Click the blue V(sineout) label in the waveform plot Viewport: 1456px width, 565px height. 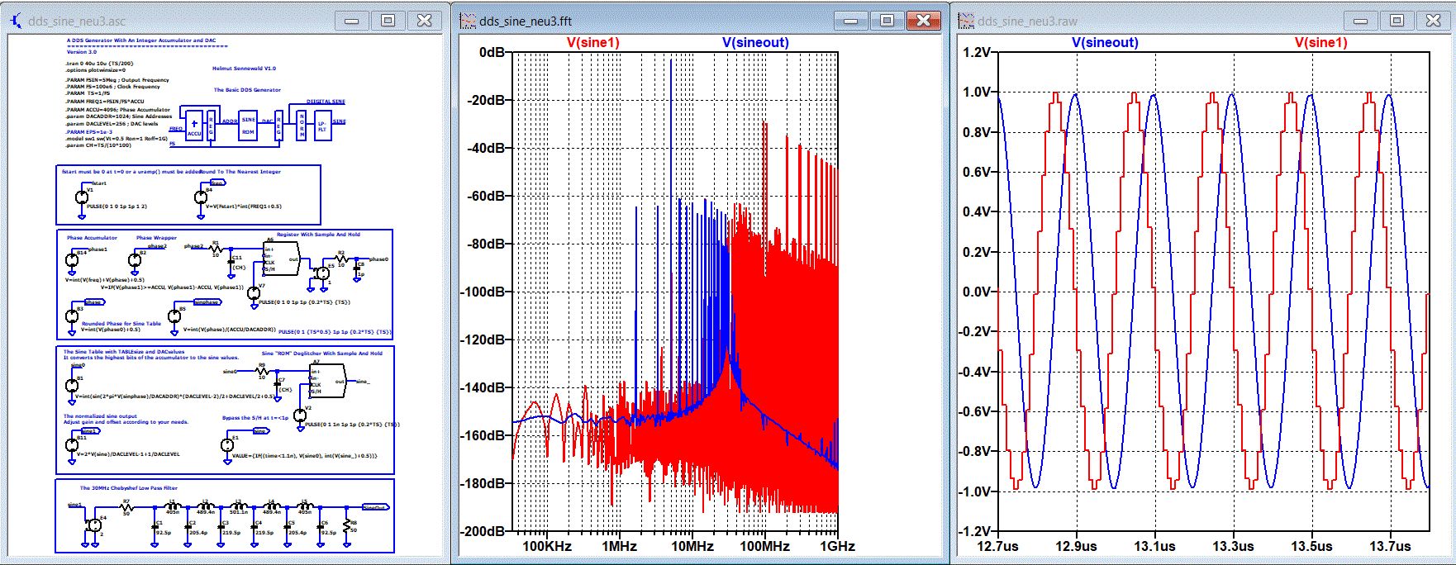[1105, 42]
